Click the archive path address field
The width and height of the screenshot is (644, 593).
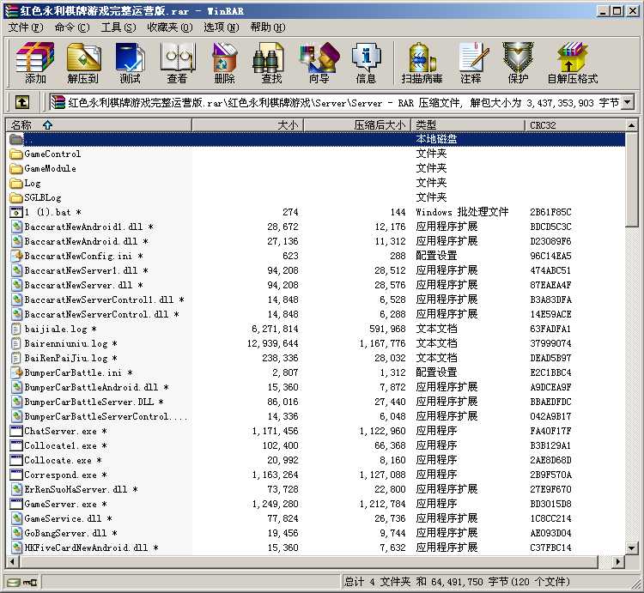click(335, 102)
